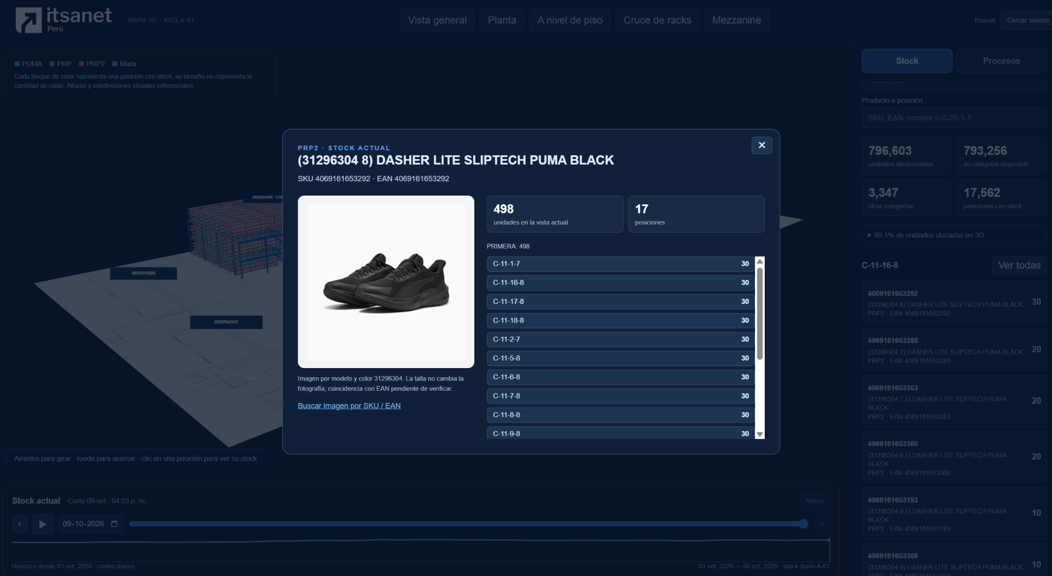The width and height of the screenshot is (1052, 576).
Task: Open Cruce de racks view
Action: click(657, 20)
